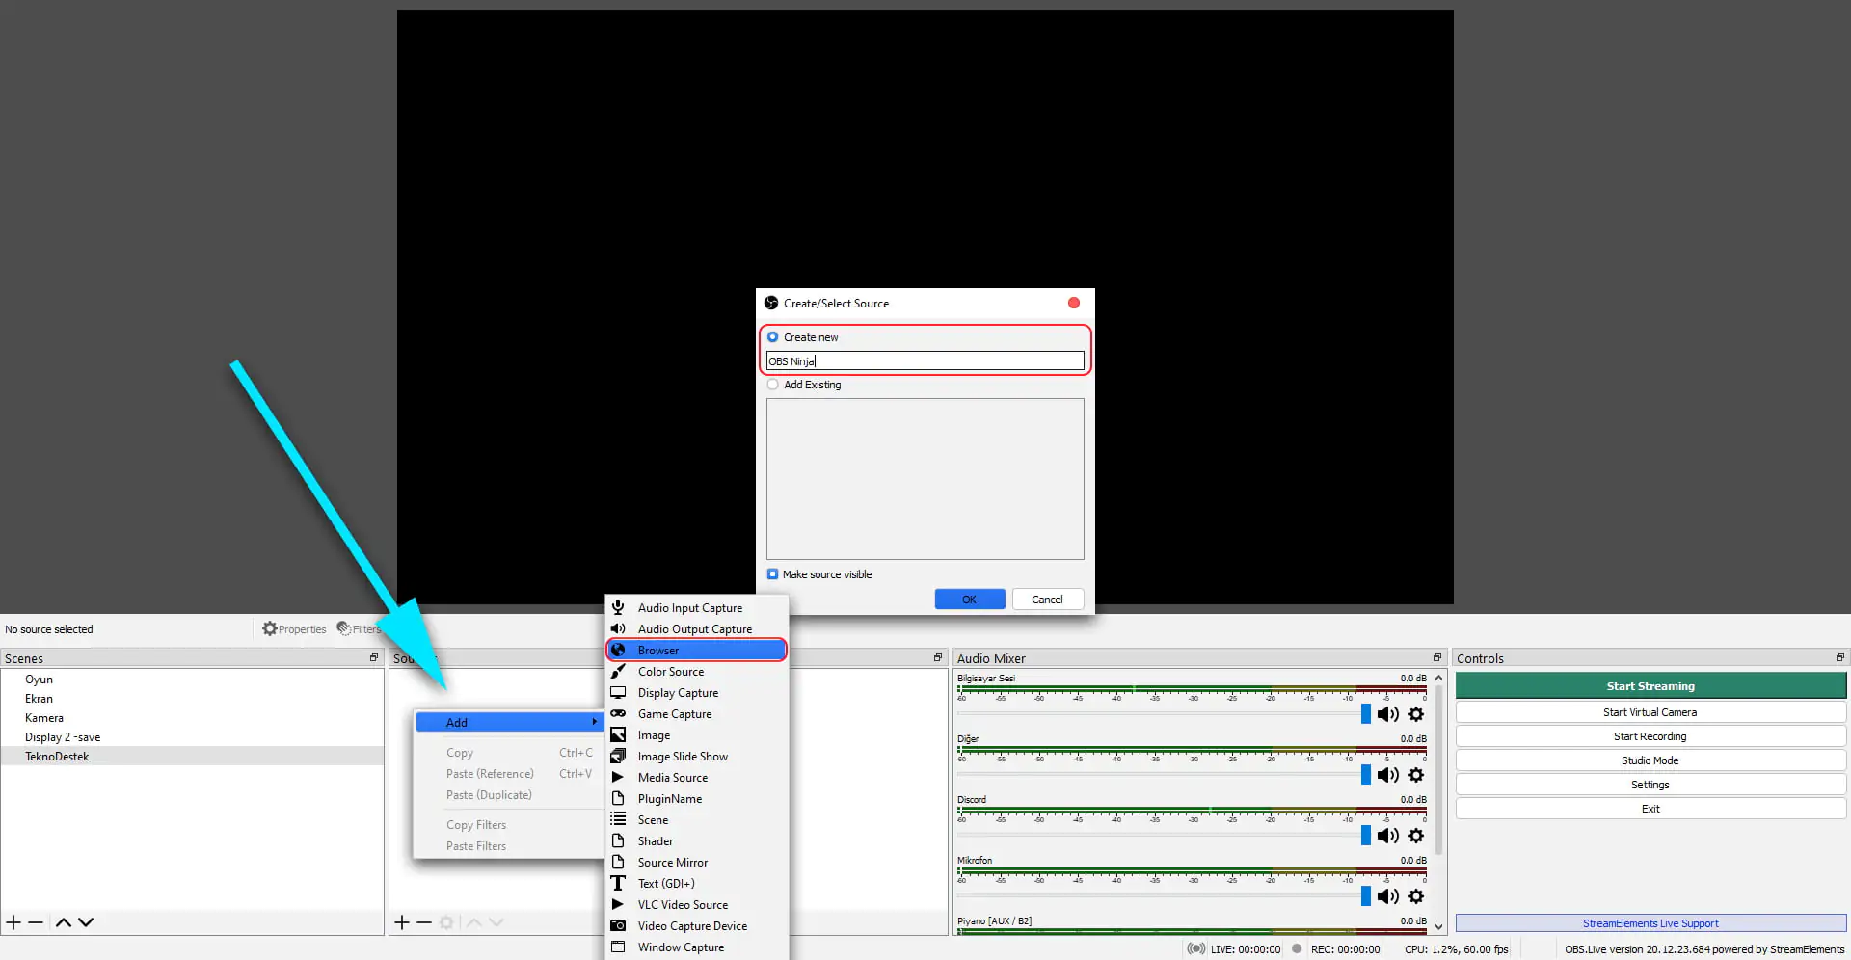The width and height of the screenshot is (1851, 960).
Task: Open Discord audio settings gear
Action: (1416, 836)
